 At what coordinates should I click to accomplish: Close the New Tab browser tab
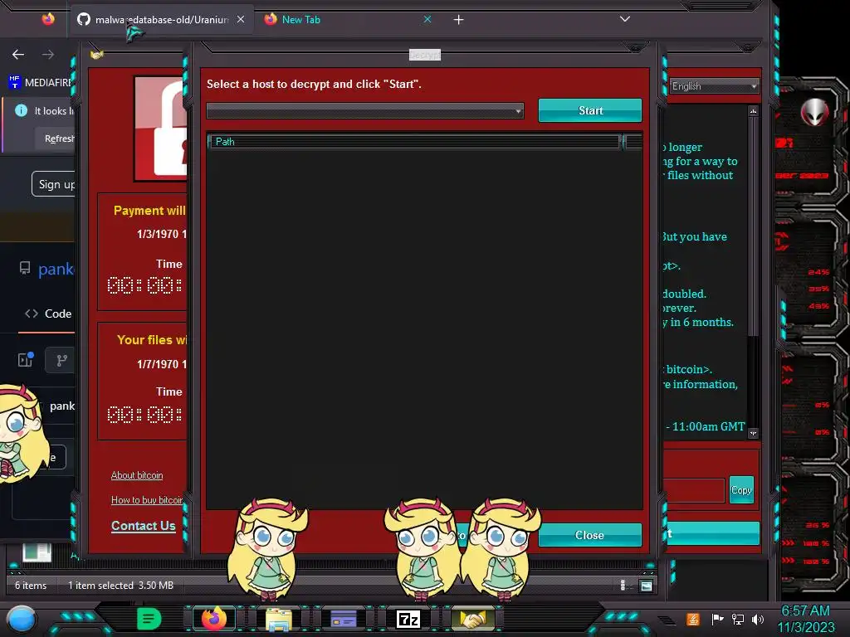point(427,19)
